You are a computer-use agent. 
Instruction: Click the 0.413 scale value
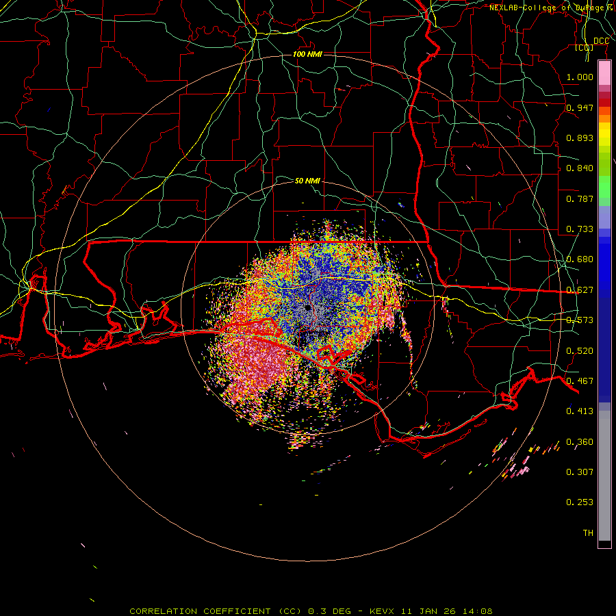pyautogui.click(x=580, y=411)
